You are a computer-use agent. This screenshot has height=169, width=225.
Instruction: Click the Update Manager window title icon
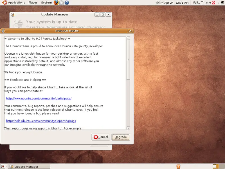[x=13, y=15]
